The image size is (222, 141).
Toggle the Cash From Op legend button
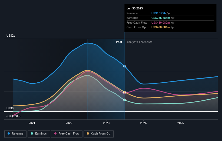pyautogui.click(x=98, y=134)
